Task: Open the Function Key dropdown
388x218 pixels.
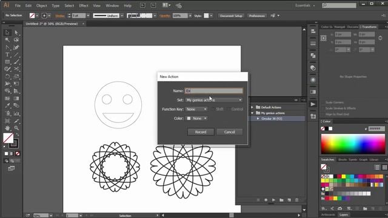Action: click(196, 109)
